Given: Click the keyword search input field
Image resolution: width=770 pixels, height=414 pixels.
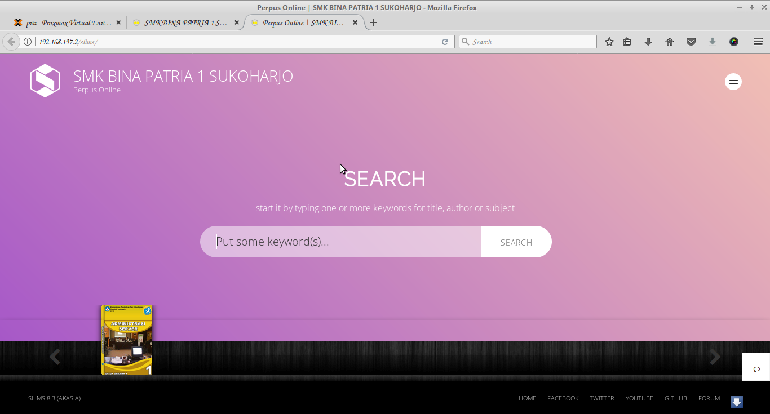Looking at the screenshot, I should click(x=341, y=242).
